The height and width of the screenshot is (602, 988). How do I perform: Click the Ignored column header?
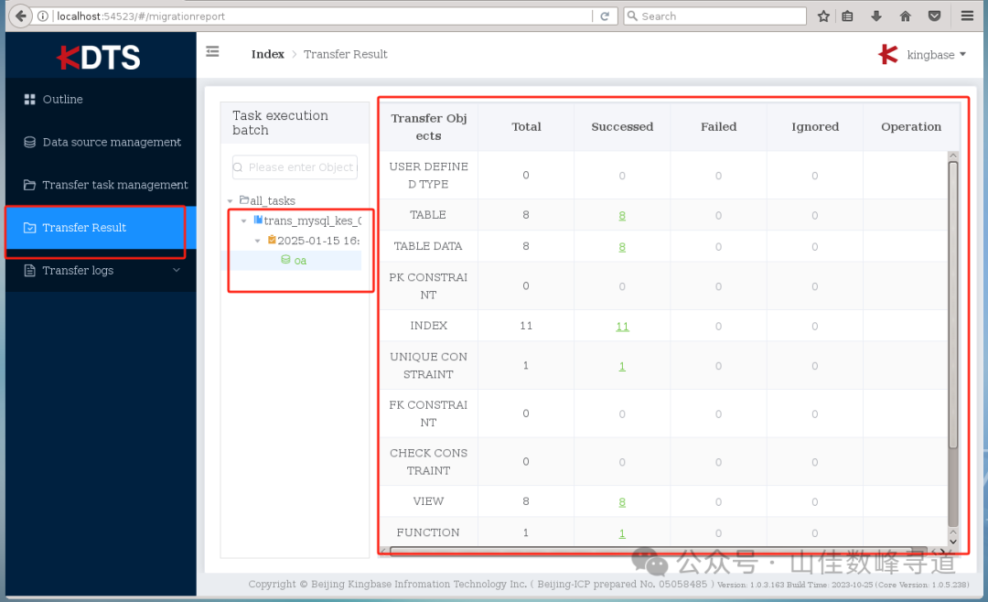tap(815, 126)
